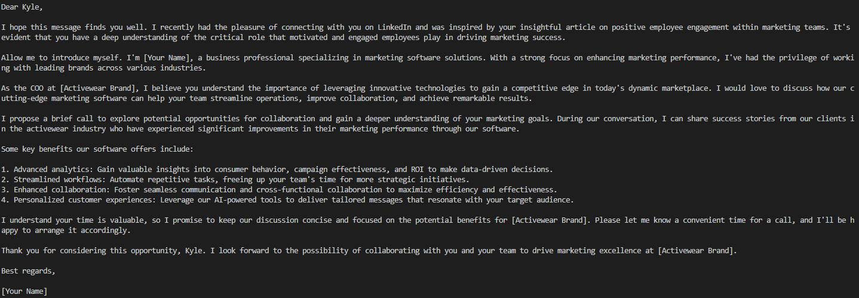Click the word 'LinkedIn' in first paragraph
This screenshot has width=859, height=298.
[x=396, y=27]
